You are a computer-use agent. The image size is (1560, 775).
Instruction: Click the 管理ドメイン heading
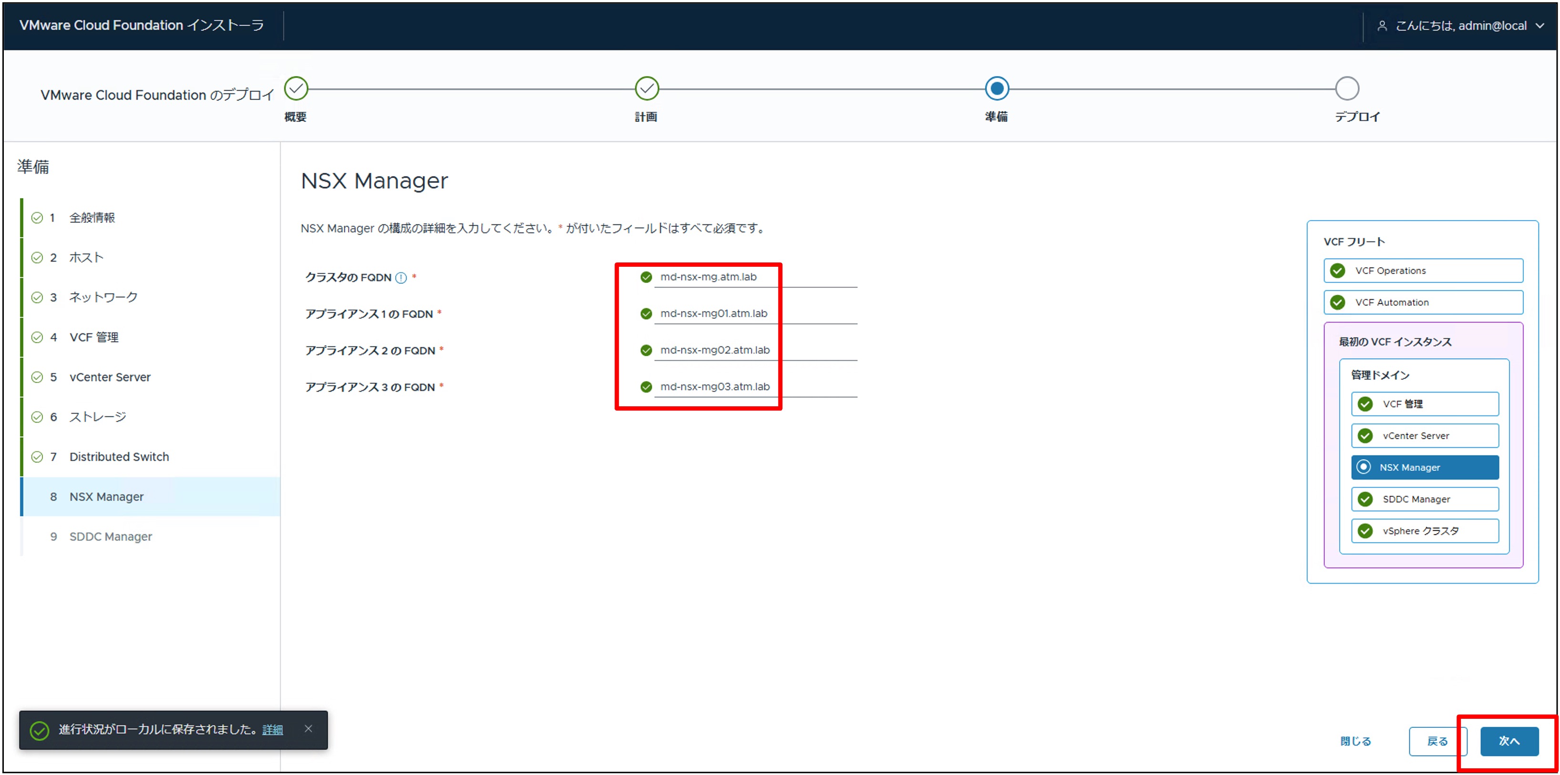tap(1380, 376)
